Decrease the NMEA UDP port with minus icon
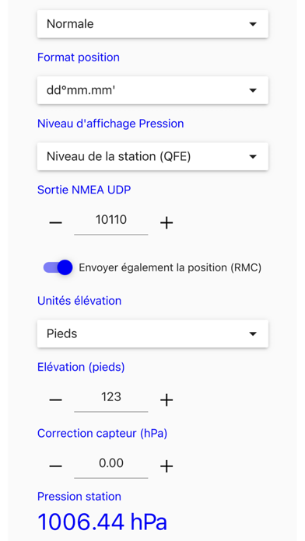This screenshot has height=541, width=305. click(x=55, y=223)
